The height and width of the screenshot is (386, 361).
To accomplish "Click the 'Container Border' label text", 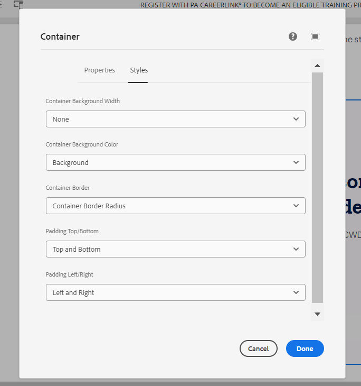I will click(68, 188).
